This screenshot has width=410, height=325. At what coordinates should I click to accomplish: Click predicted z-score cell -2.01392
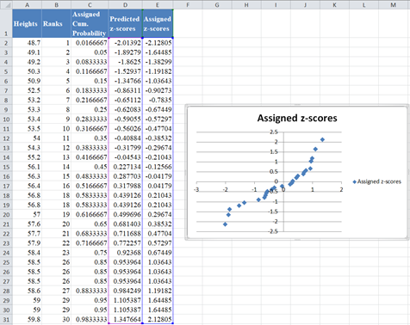click(x=125, y=43)
